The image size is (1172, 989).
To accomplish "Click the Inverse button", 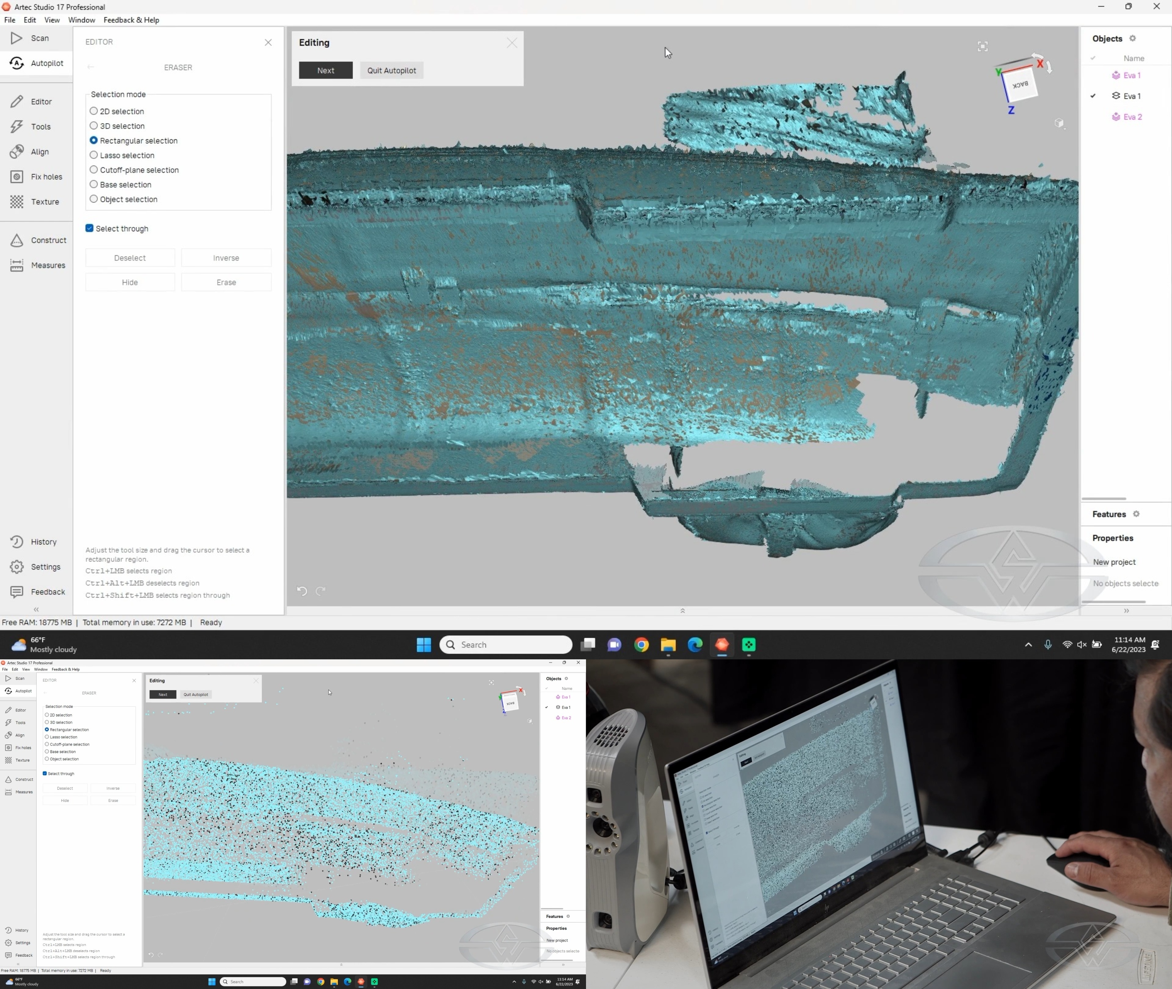I will [x=227, y=258].
